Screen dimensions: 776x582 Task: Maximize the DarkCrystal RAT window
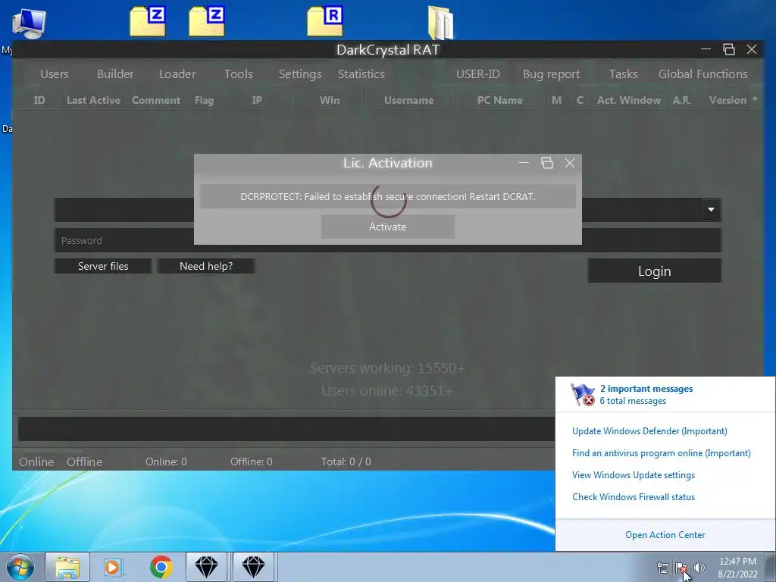(728, 49)
